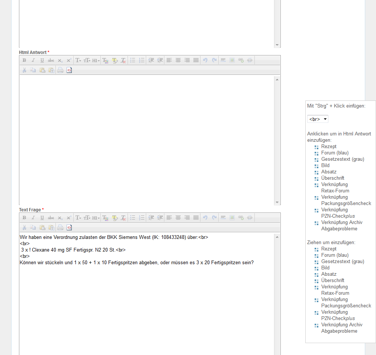The image size is (376, 355).
Task: Click Überschrift in the Anklicken insert list
Action: 332,178
